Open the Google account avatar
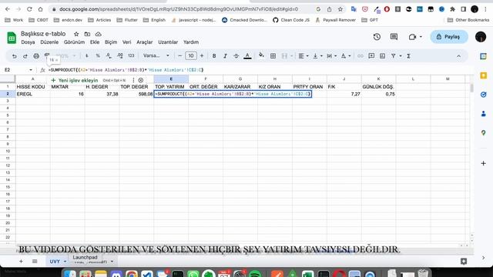The width and height of the screenshot is (493, 277). tap(481, 37)
